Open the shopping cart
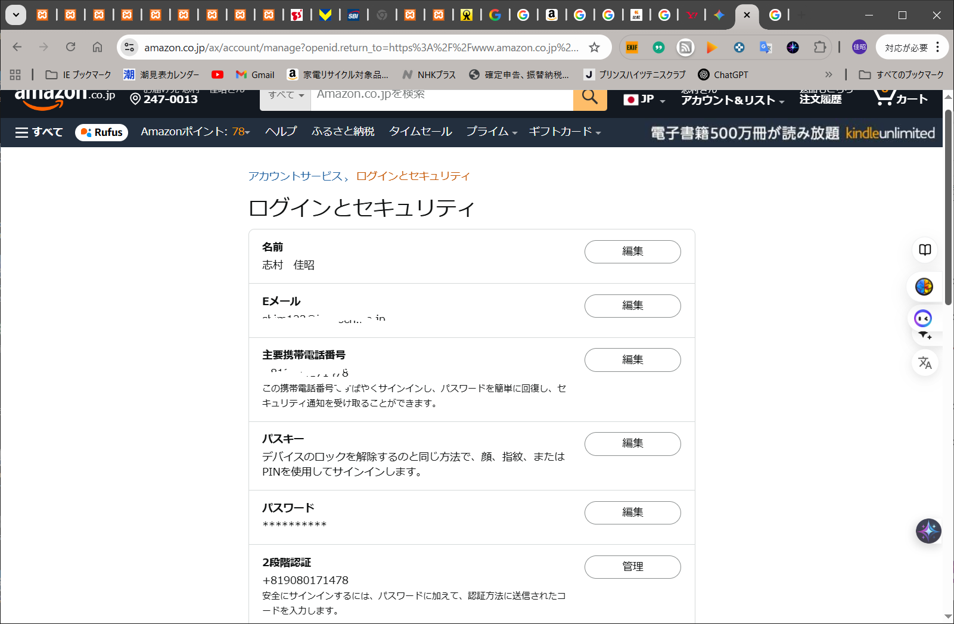The height and width of the screenshot is (624, 954). (x=900, y=98)
